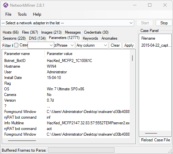Toggle the Case sensitive filter checkbox

click(x=16, y=45)
